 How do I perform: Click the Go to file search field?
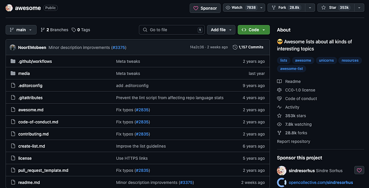click(172, 30)
